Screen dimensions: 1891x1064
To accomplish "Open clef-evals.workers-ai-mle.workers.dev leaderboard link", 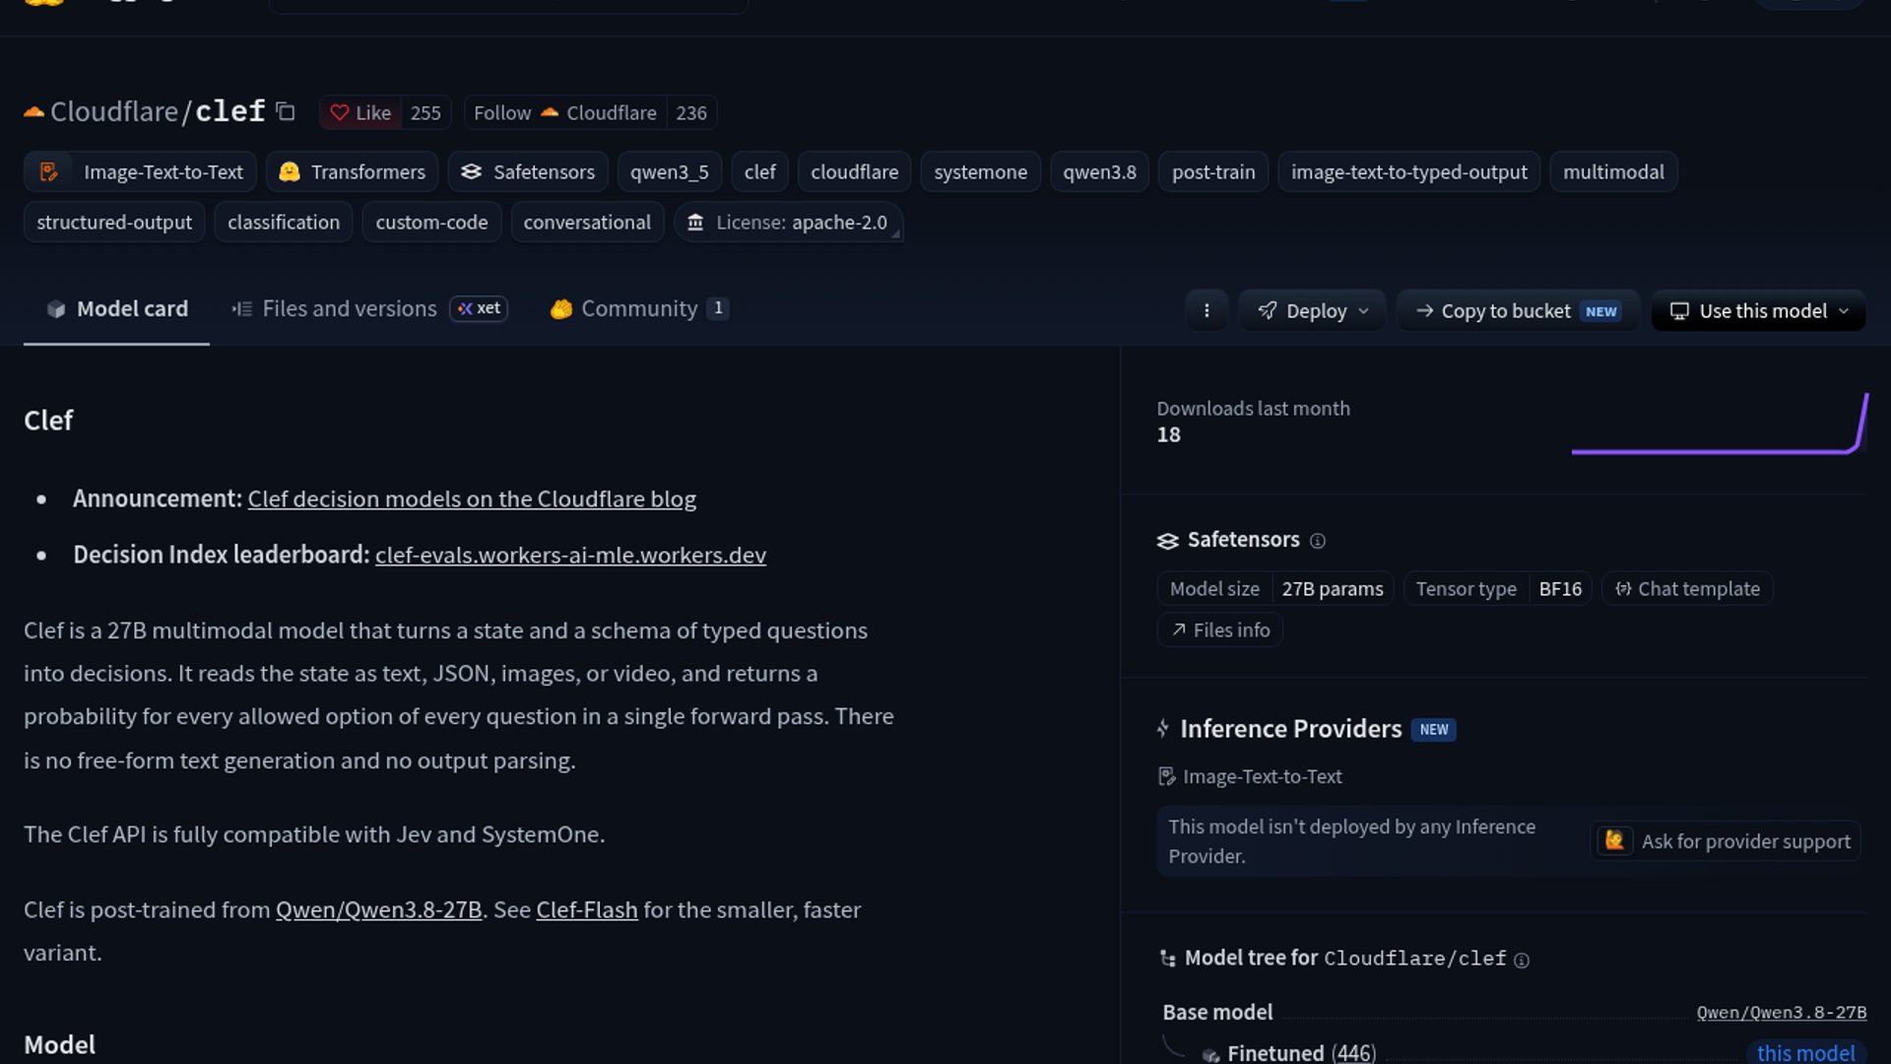I will pos(570,555).
